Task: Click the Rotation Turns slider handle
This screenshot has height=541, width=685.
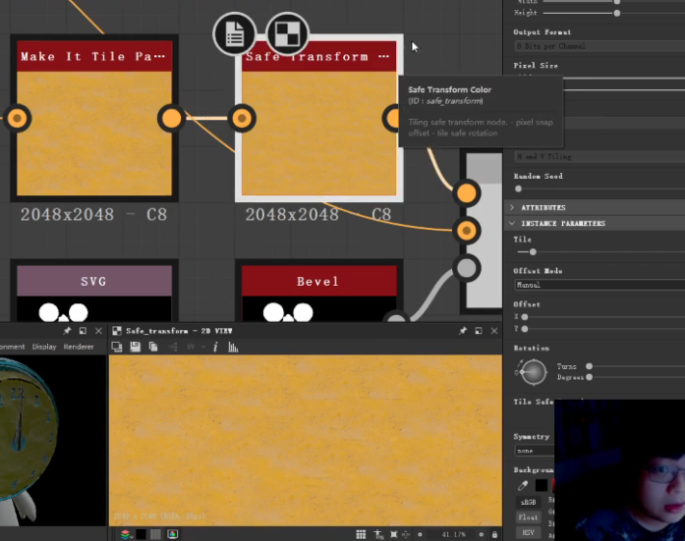Action: [x=590, y=366]
